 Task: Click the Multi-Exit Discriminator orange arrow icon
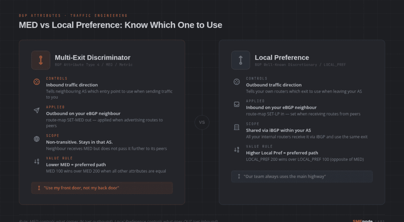point(41,60)
